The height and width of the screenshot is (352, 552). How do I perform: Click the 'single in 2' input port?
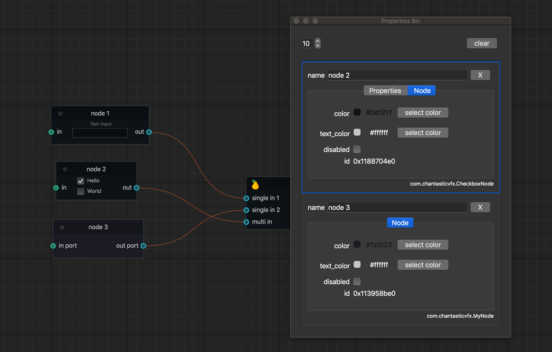[247, 210]
